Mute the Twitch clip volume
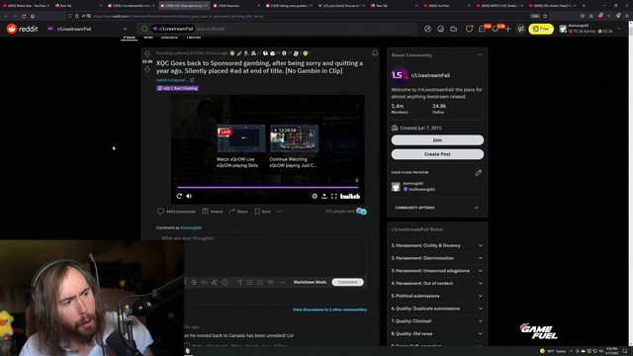The image size is (633, 356). pyautogui.click(x=189, y=196)
